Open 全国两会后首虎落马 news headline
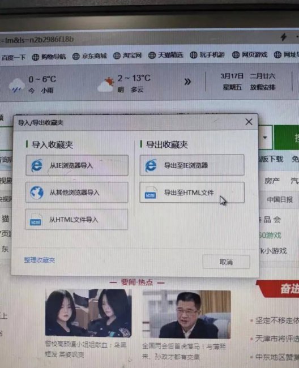 184,352
